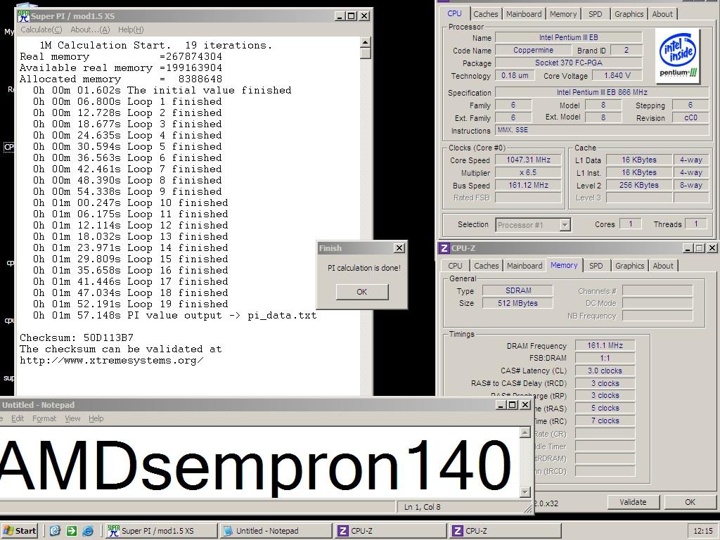
Task: Switch to Super PI taskbar button
Action: coord(161,531)
